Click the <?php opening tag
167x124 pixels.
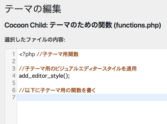(x=27, y=54)
